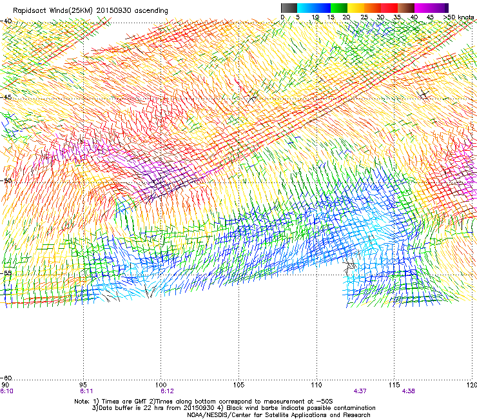Image resolution: width=477 pixels, height=419 pixels.
Task: Click the 'Times are GMT' note line
Action: click(x=204, y=402)
